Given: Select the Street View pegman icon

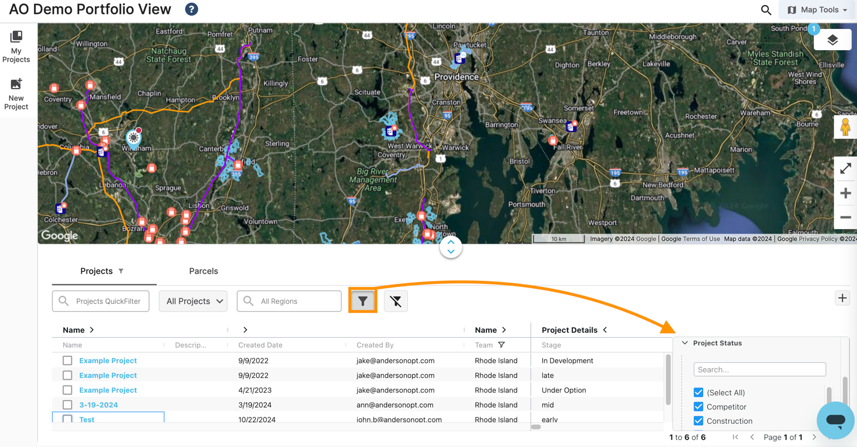Looking at the screenshot, I should 845,127.
